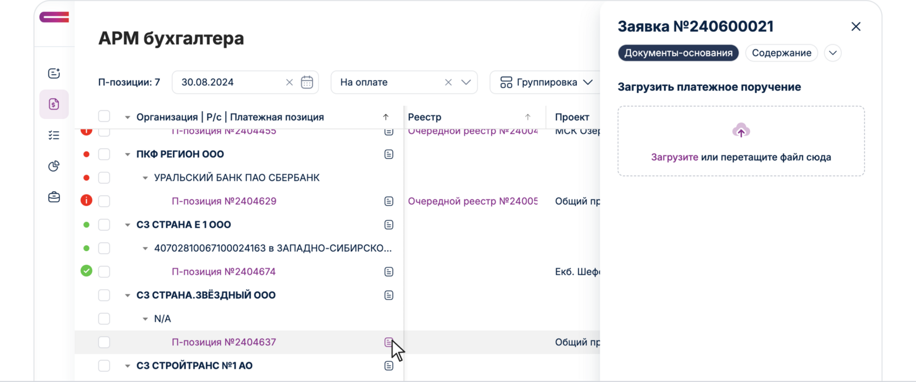Open document icon for П-позиция №2404629
916x382 pixels.
[x=389, y=201]
